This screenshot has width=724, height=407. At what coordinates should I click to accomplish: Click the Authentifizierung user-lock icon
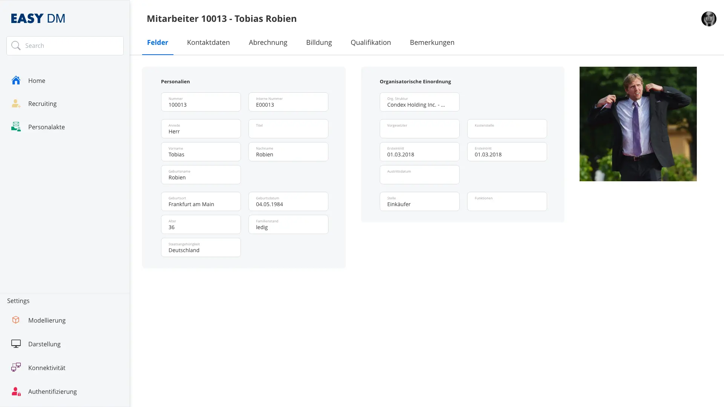[16, 391]
